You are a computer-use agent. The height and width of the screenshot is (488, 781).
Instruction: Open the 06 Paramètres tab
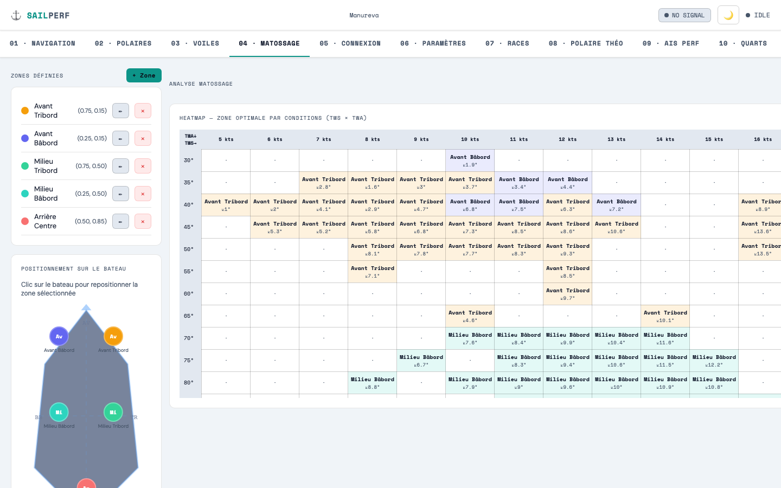coord(433,43)
